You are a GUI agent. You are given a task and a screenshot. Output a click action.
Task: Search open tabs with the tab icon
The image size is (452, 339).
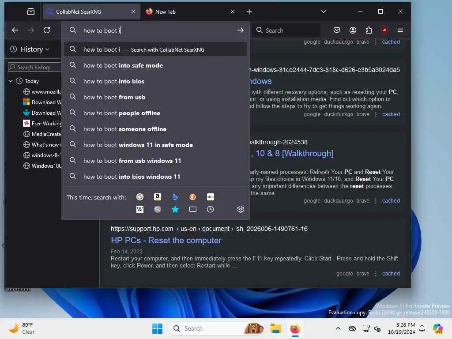tap(193, 209)
